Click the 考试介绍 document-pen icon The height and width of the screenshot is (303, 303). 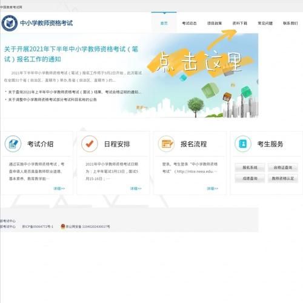click(13, 144)
